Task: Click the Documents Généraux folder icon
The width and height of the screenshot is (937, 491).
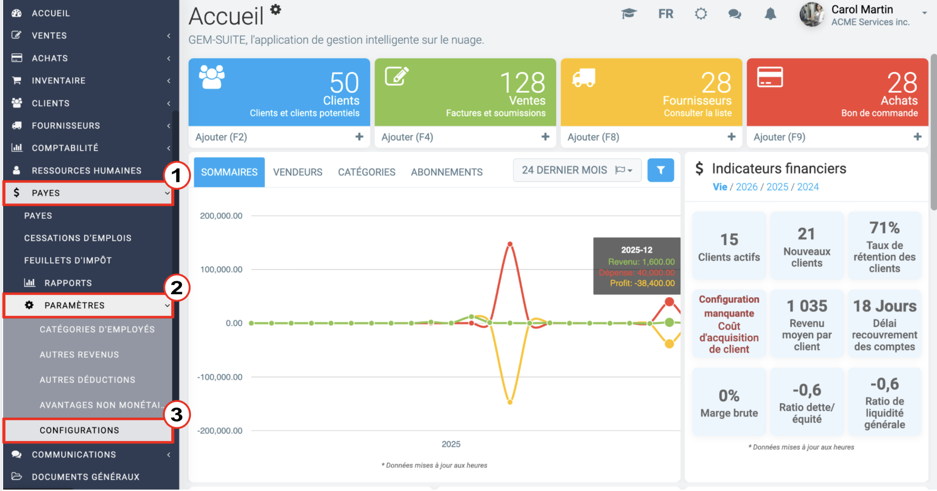Action: 17,477
